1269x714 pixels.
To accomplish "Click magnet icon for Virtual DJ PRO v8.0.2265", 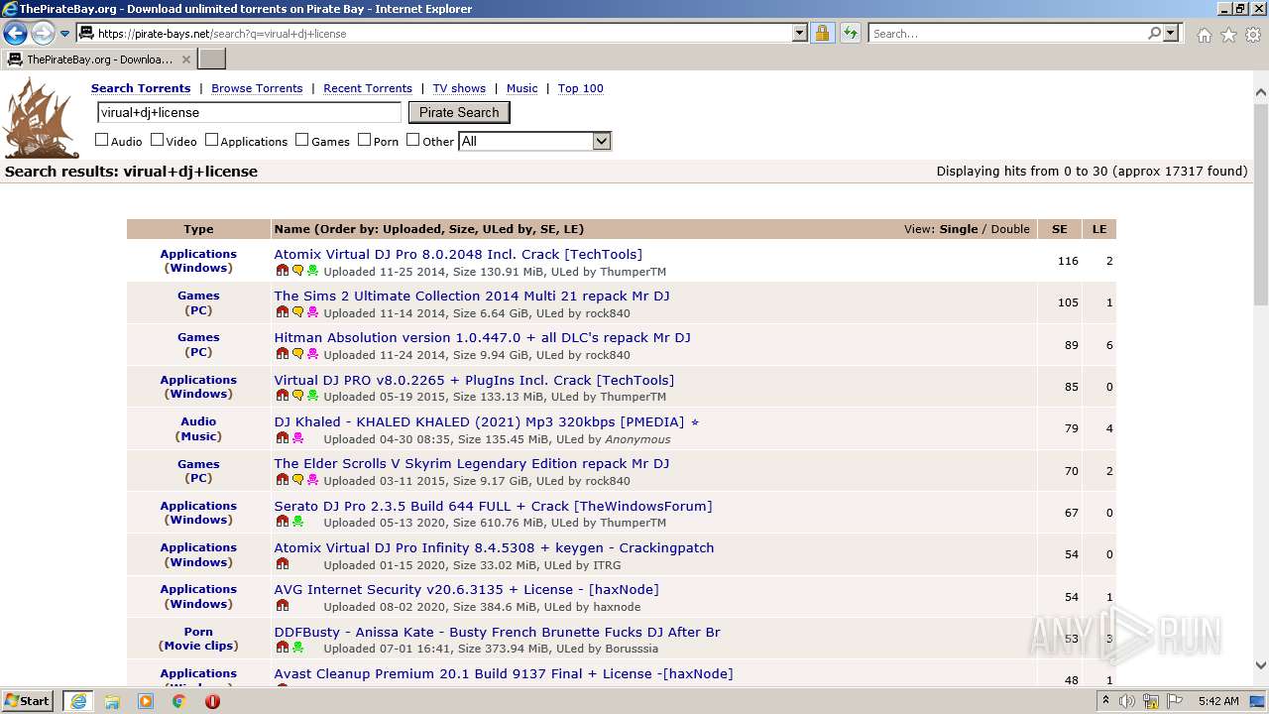I will (x=283, y=396).
